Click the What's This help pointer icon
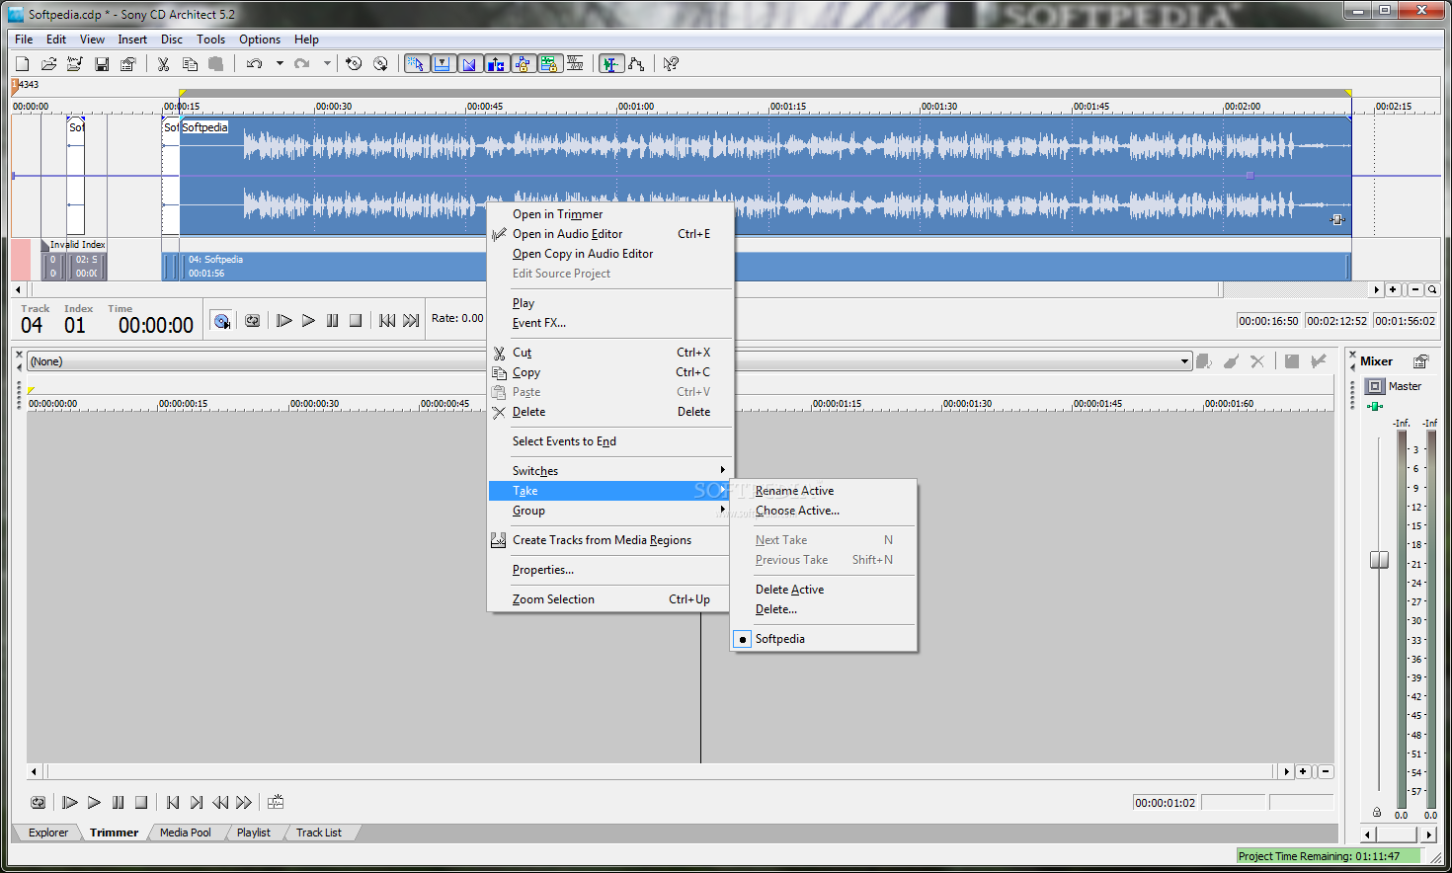This screenshot has width=1452, height=873. coord(671,64)
